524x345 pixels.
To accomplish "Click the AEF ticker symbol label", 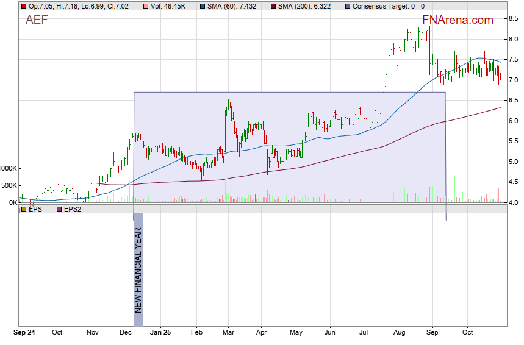I will coord(37,20).
